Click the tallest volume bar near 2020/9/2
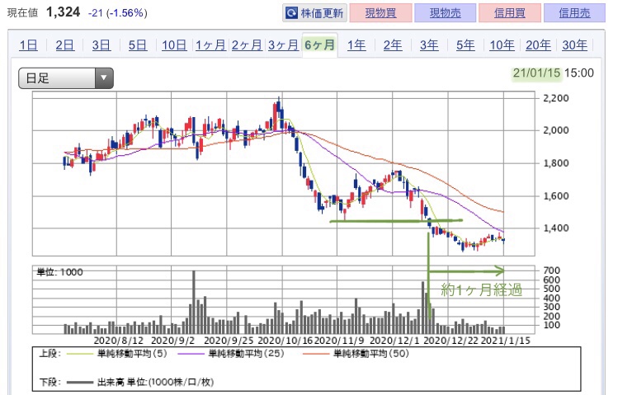The image size is (618, 395). 194,301
